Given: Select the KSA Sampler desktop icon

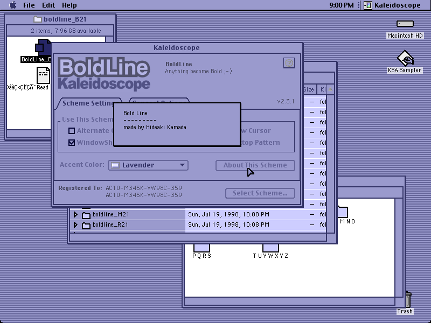Looking at the screenshot, I should tap(405, 58).
